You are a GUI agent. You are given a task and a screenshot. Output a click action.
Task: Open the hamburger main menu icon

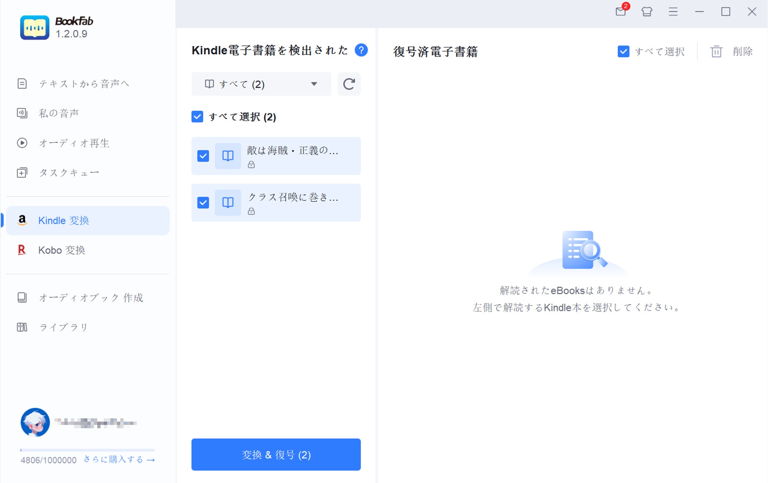(x=673, y=11)
